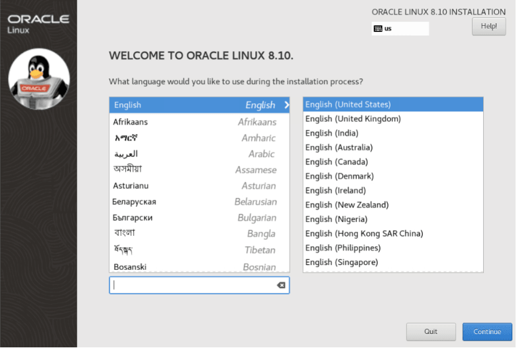Image resolution: width=517 pixels, height=348 pixels.
Task: Select the Bulgarian language row
Action: tap(199, 218)
